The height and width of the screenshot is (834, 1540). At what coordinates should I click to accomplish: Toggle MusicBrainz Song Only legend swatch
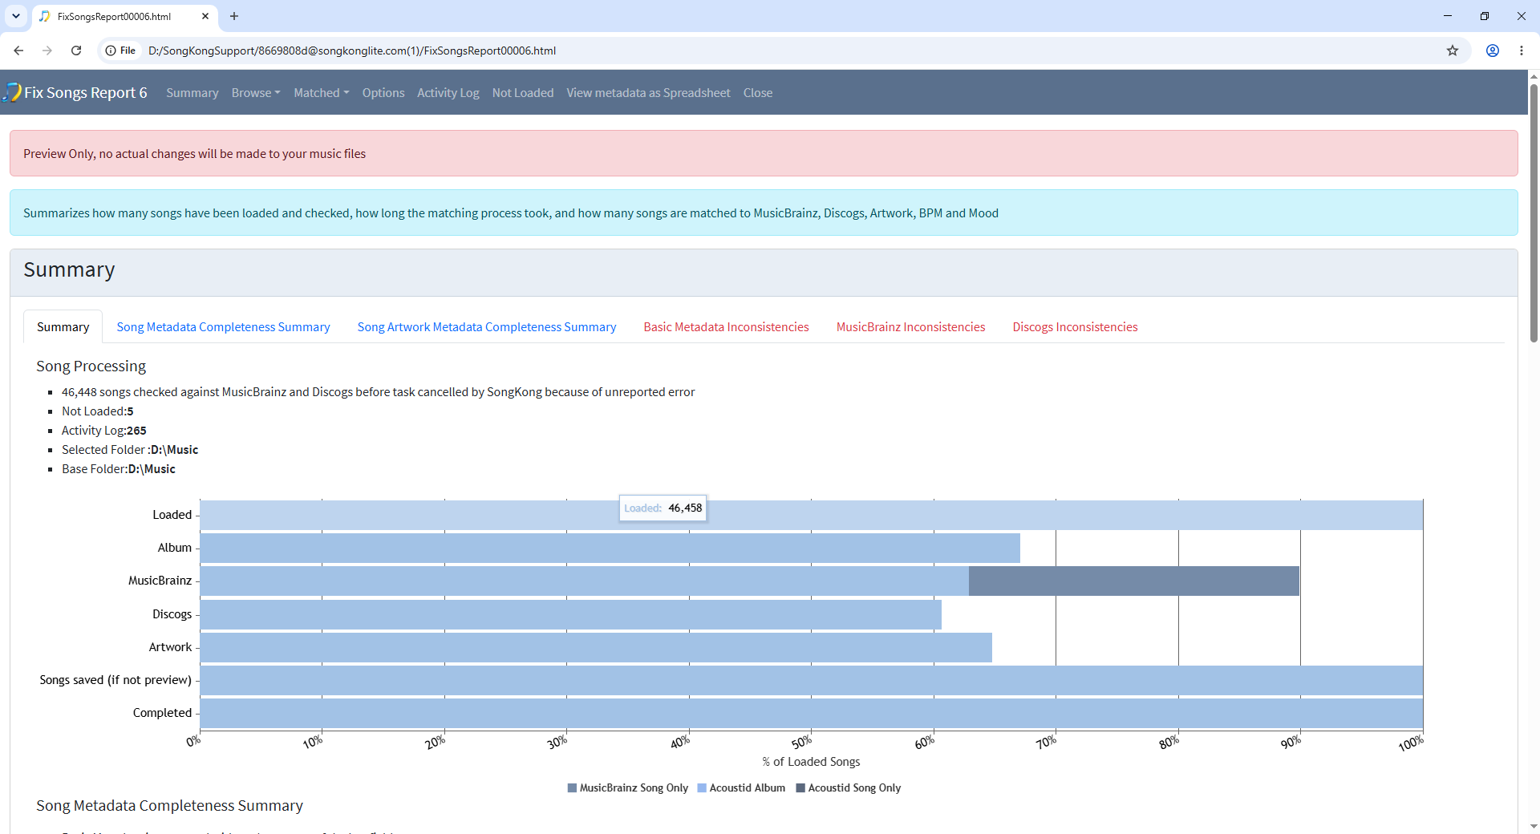[x=572, y=788]
